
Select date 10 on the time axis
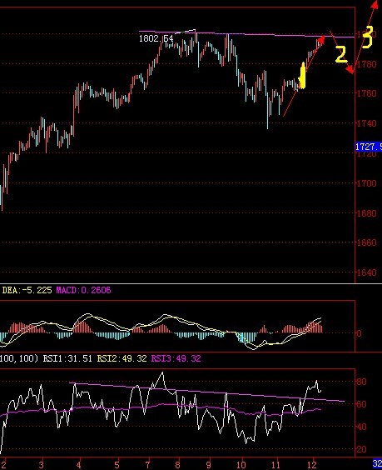pyautogui.click(x=241, y=465)
